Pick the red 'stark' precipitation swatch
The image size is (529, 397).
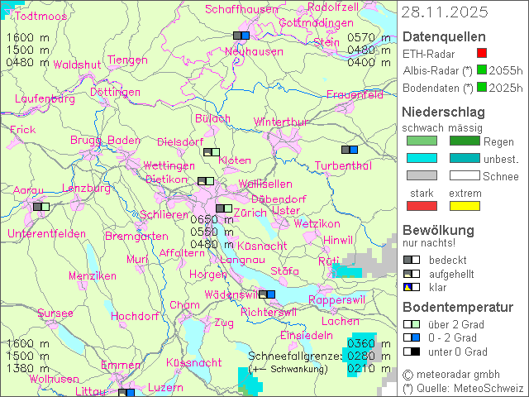point(422,205)
